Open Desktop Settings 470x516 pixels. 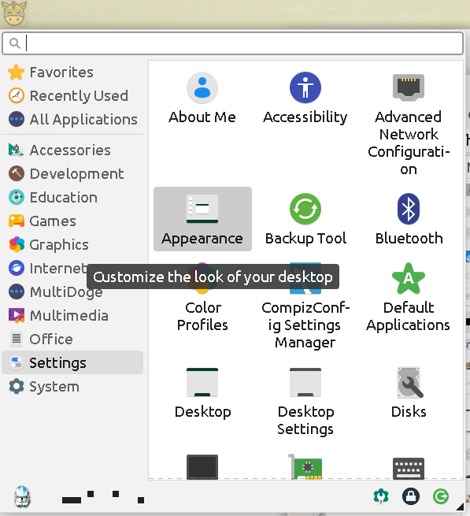(x=305, y=402)
